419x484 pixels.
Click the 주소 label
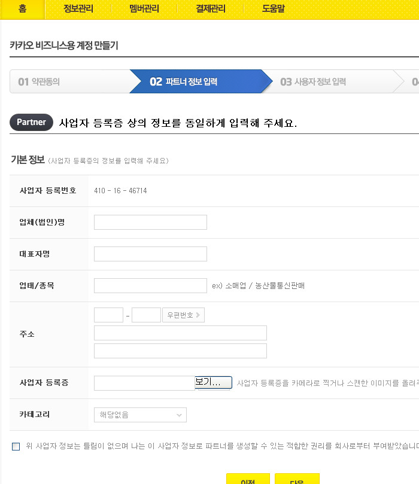coord(27,334)
